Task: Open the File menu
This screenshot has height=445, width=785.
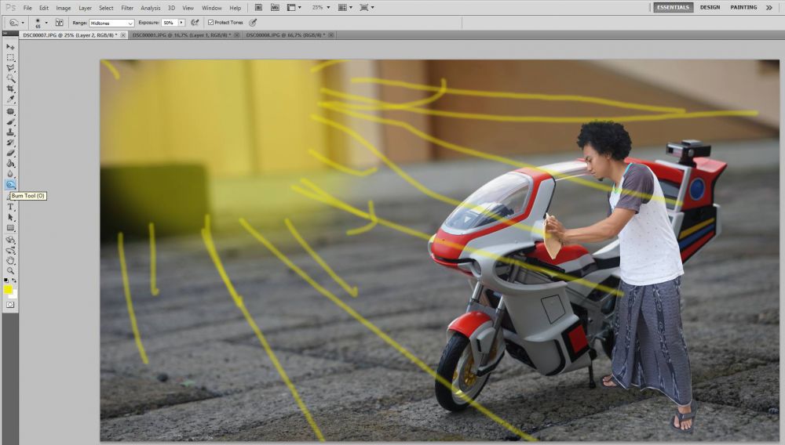Action: 27,8
